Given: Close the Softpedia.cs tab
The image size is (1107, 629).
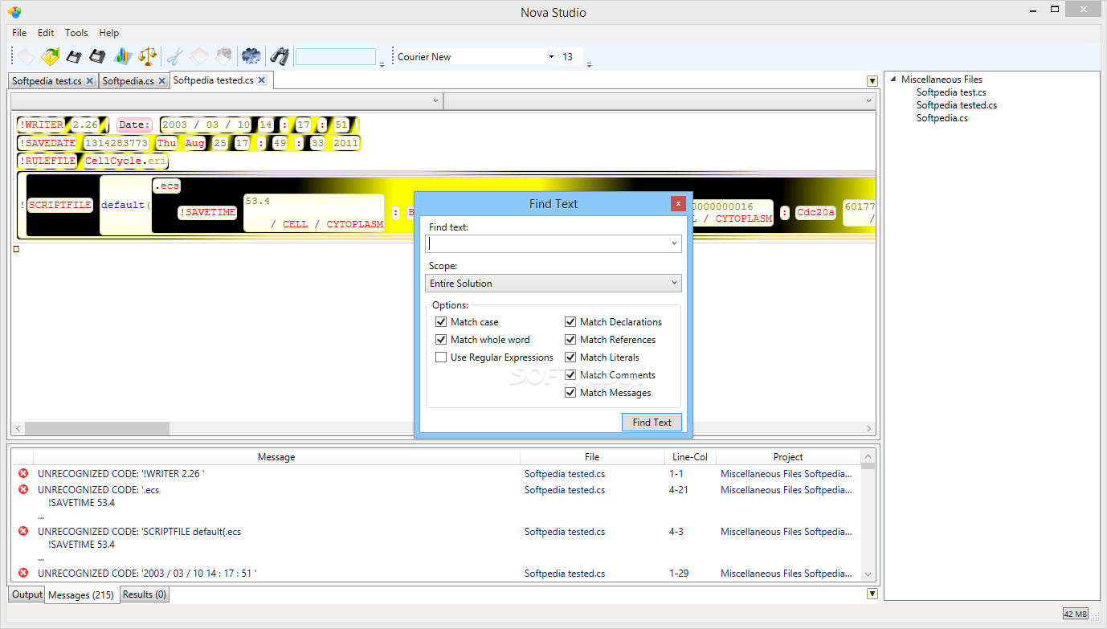Looking at the screenshot, I should point(161,81).
